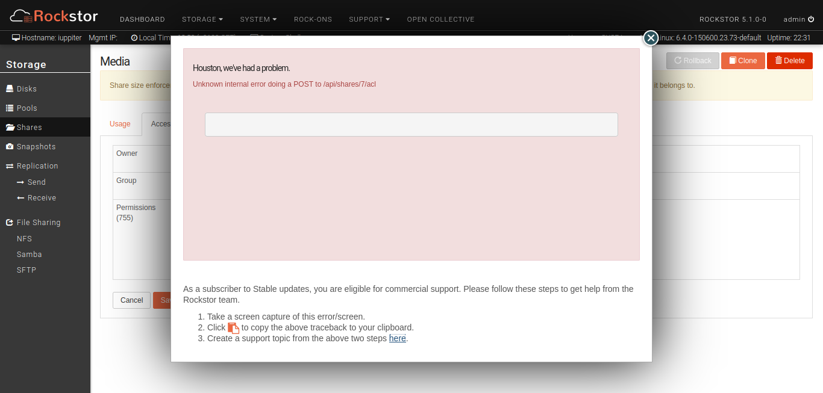Image resolution: width=823 pixels, height=393 pixels.
Task: Click the copy traceback clipboard icon
Action: coord(233,328)
